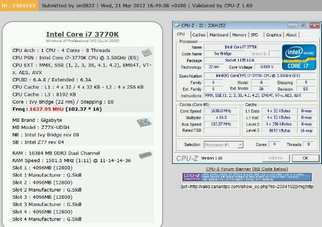Maximize the CPU-Z window
This screenshot has height=227, width=322.
(303, 25)
